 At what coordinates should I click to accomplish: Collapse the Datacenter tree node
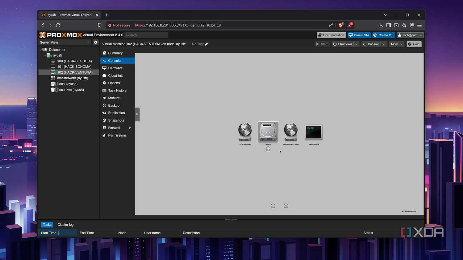coord(41,50)
